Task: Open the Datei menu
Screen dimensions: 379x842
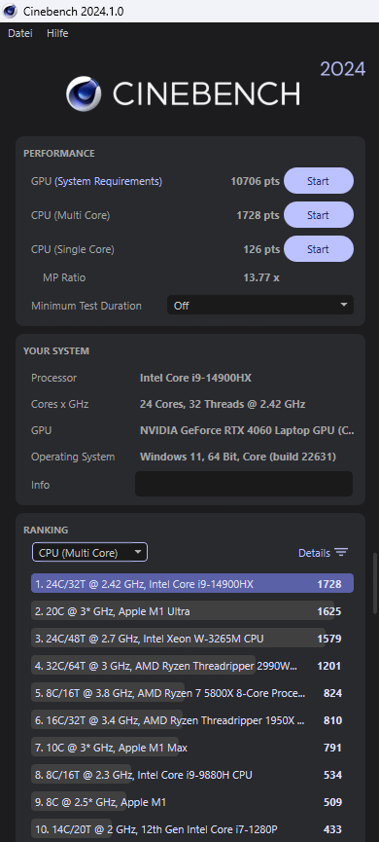Action: (x=20, y=33)
